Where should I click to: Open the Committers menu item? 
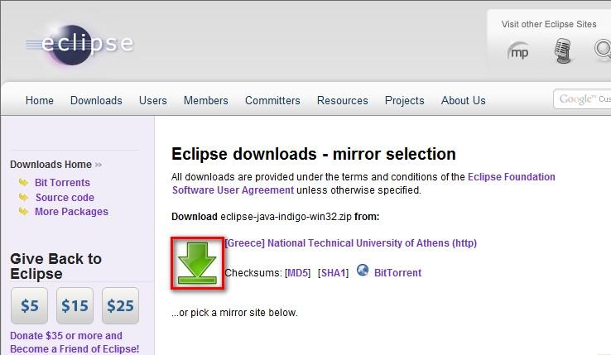[x=272, y=100]
